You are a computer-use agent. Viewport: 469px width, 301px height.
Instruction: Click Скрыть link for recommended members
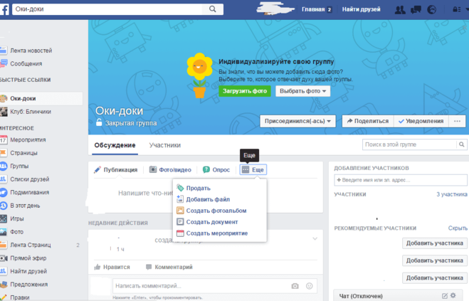(x=458, y=228)
